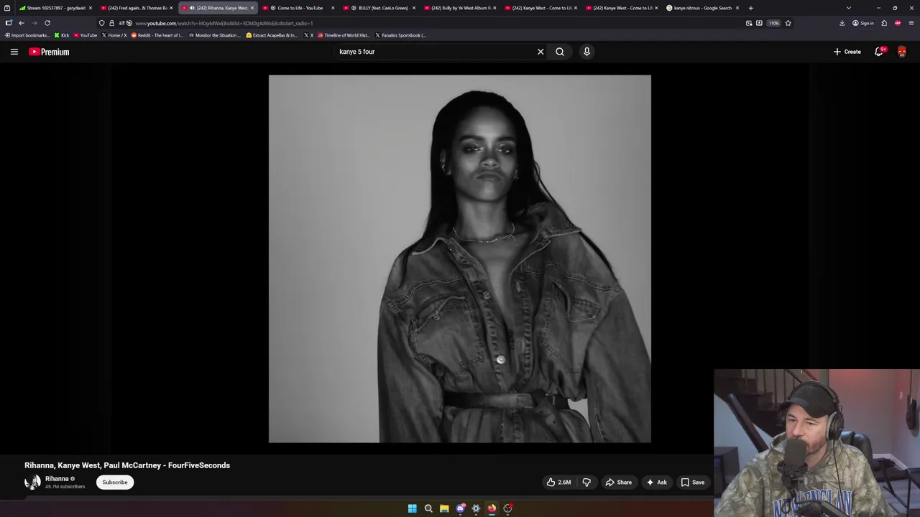Toggle the browser sidebar button
Viewport: 920px width, 517px height.
pyautogui.click(x=9, y=23)
